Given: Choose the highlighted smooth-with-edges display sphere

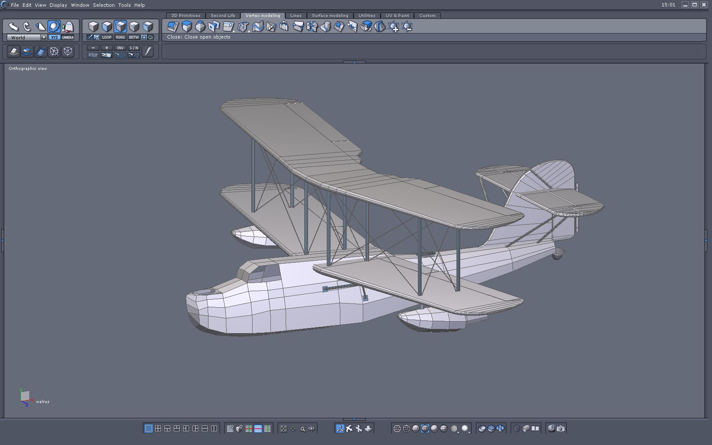Looking at the screenshot, I should (x=425, y=428).
